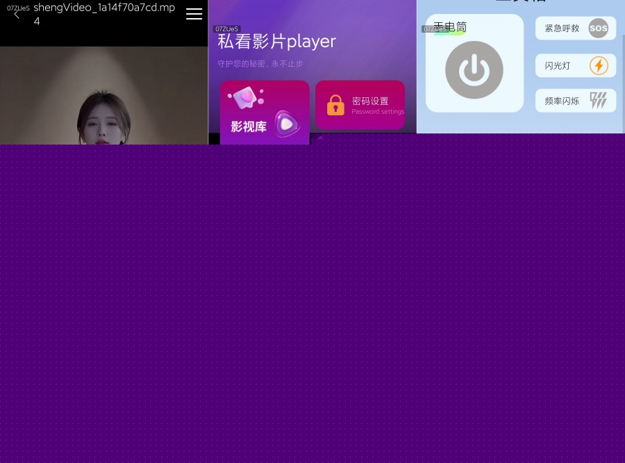This screenshot has width=625, height=463.
Task: Tap the play icon on 影视库 card
Action: click(287, 124)
